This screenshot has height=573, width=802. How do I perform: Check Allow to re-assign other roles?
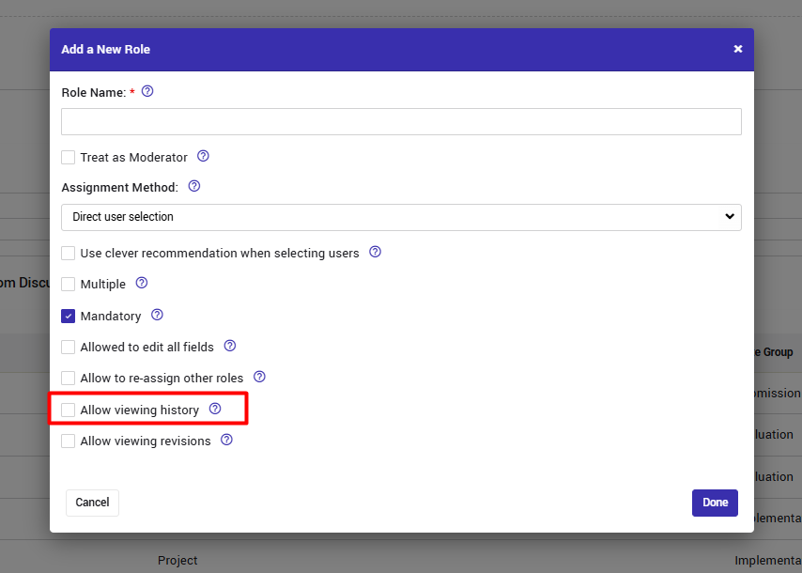[68, 378]
